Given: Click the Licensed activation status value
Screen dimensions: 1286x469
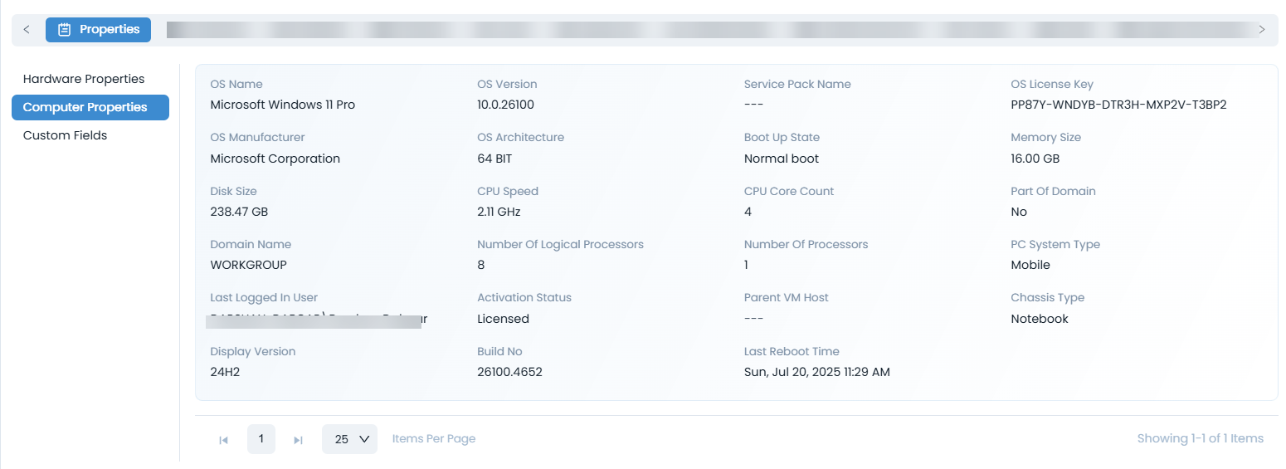Looking at the screenshot, I should point(503,319).
